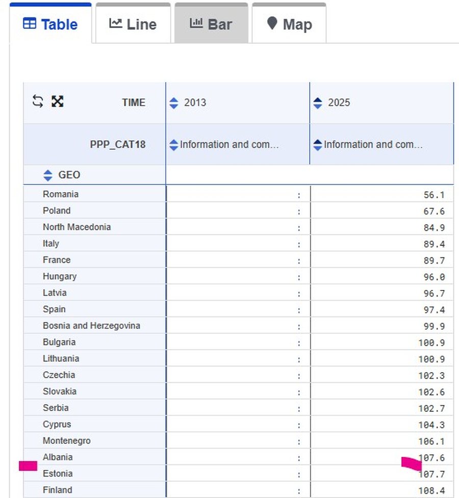Click North Macedonia's value 84.9
This screenshot has width=459, height=498.
pyautogui.click(x=434, y=228)
